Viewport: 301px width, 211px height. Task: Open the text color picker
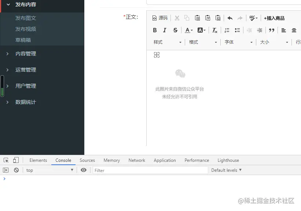pyautogui.click(x=188, y=30)
